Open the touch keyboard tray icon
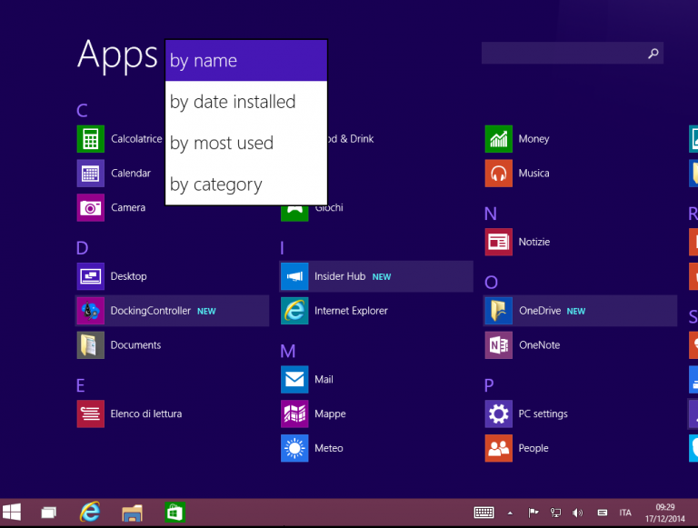 (484, 513)
